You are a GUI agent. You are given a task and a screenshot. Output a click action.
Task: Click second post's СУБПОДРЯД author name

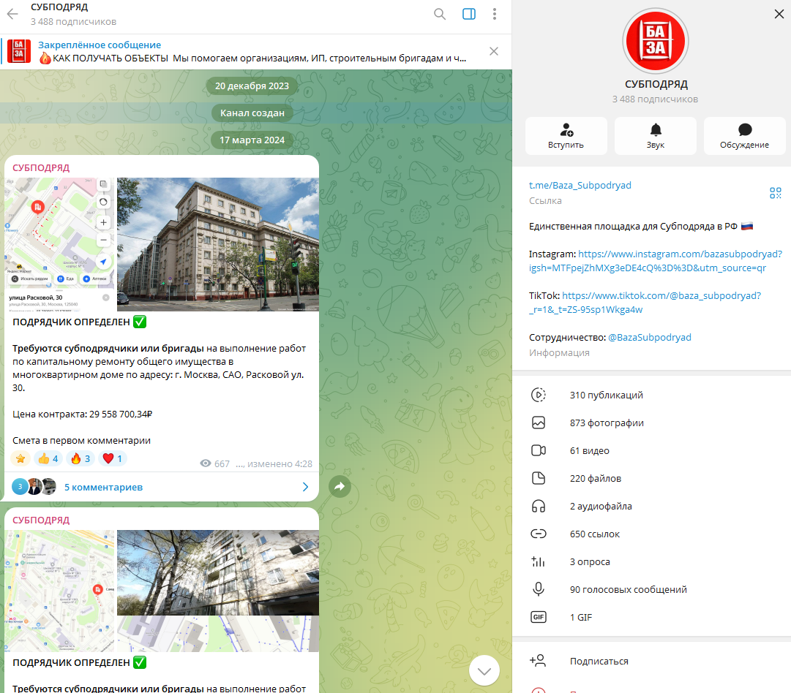(x=41, y=520)
